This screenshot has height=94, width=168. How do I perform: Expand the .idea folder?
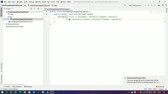(6, 14)
